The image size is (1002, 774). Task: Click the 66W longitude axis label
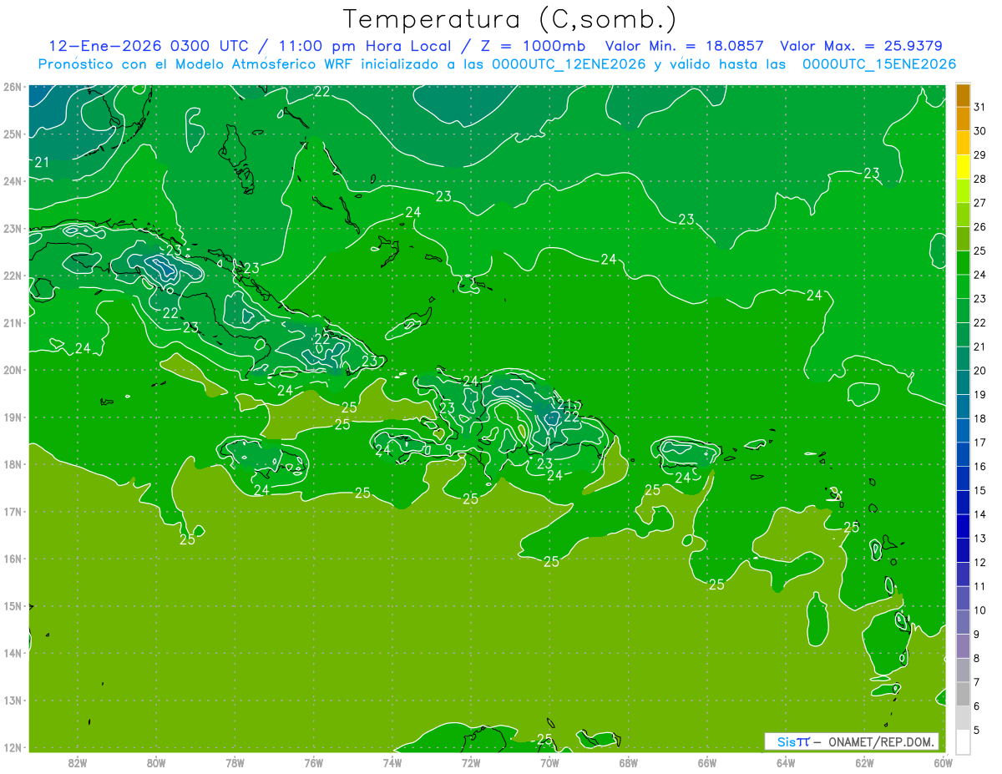[x=707, y=763]
